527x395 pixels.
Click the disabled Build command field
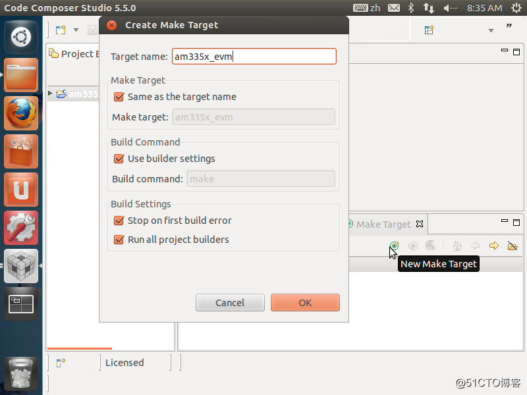261,178
